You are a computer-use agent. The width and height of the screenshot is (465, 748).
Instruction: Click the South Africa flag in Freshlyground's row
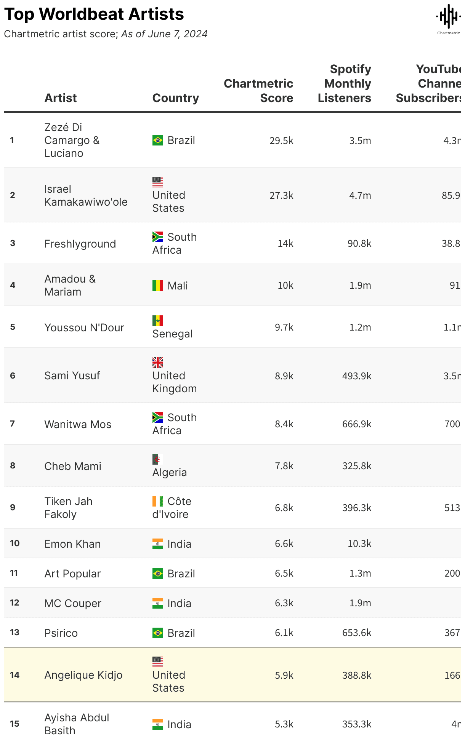157,237
